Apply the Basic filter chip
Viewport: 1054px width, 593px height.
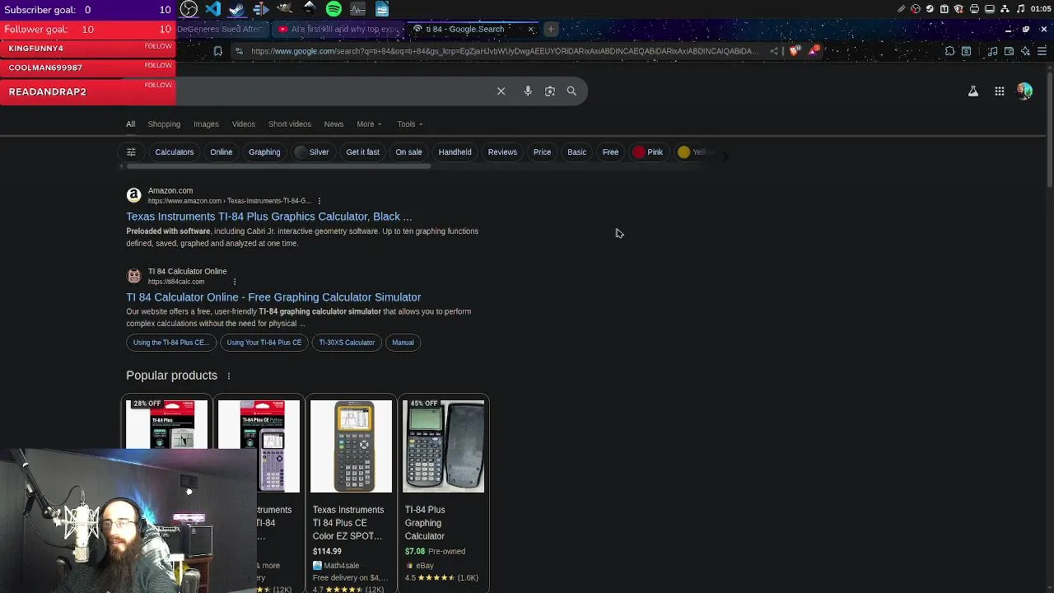point(576,152)
